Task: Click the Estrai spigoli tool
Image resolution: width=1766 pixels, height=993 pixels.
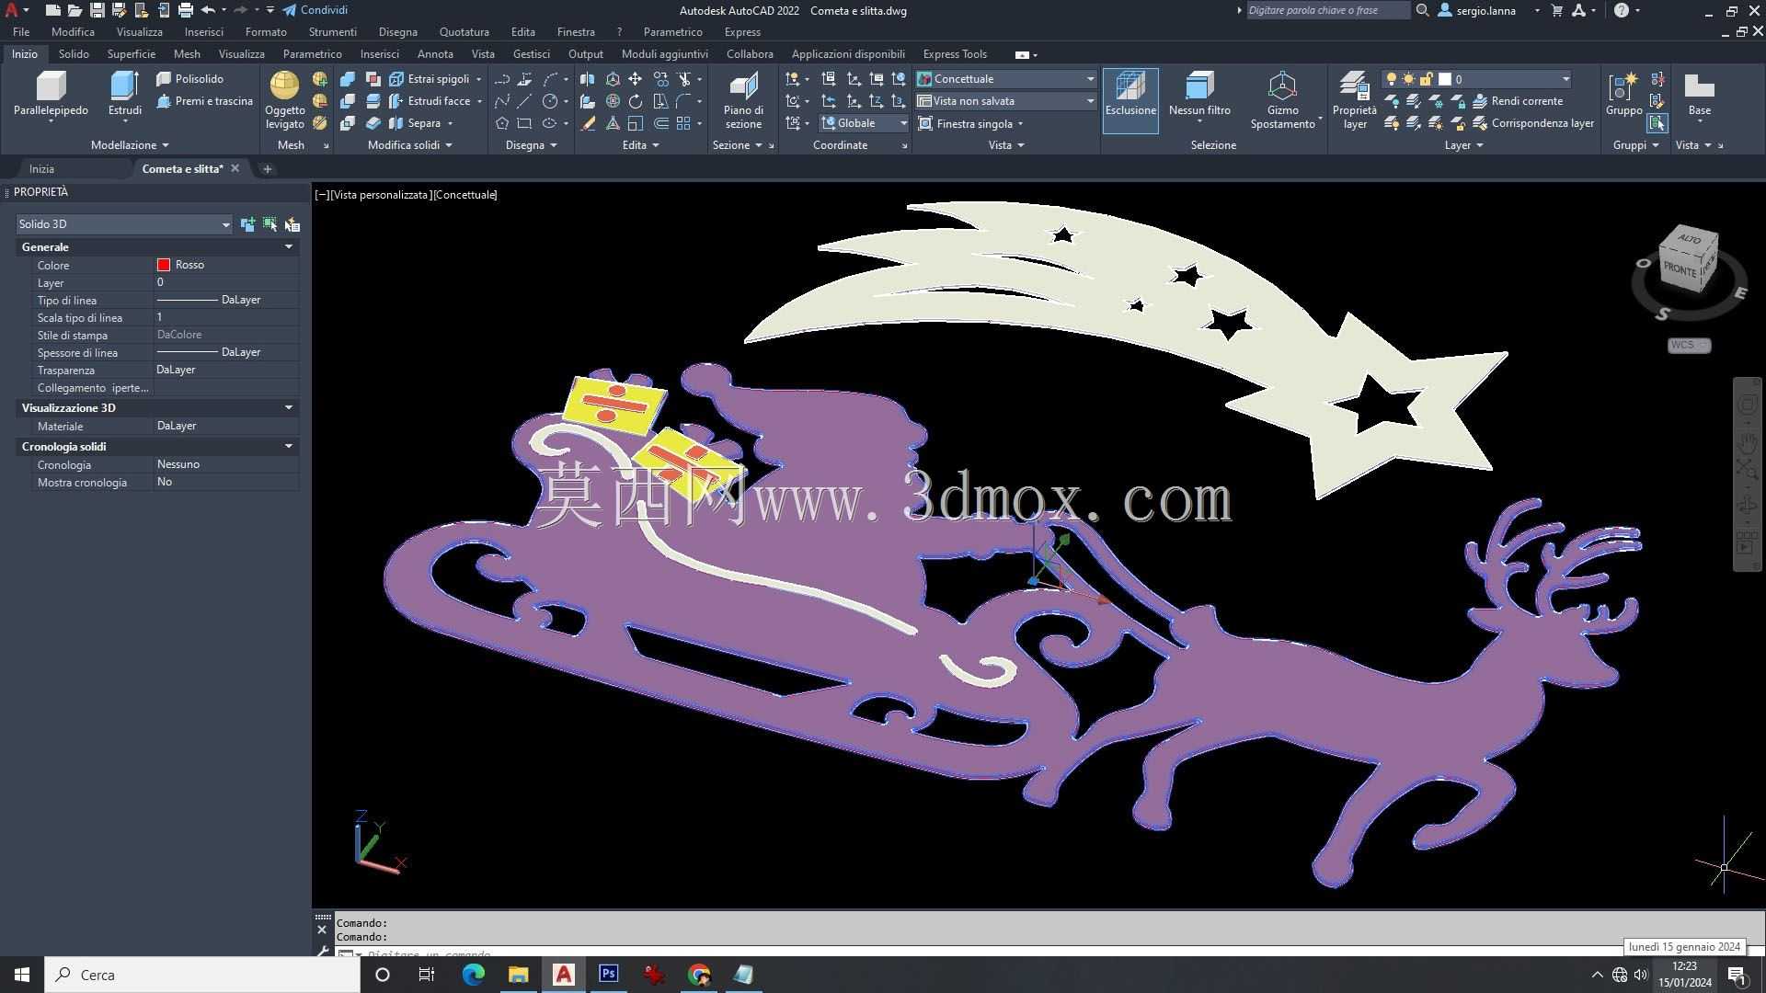Action: coord(430,79)
